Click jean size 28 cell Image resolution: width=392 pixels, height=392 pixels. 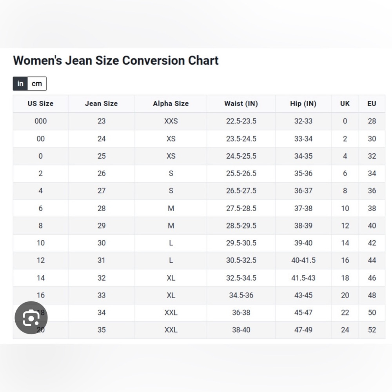pos(101,208)
